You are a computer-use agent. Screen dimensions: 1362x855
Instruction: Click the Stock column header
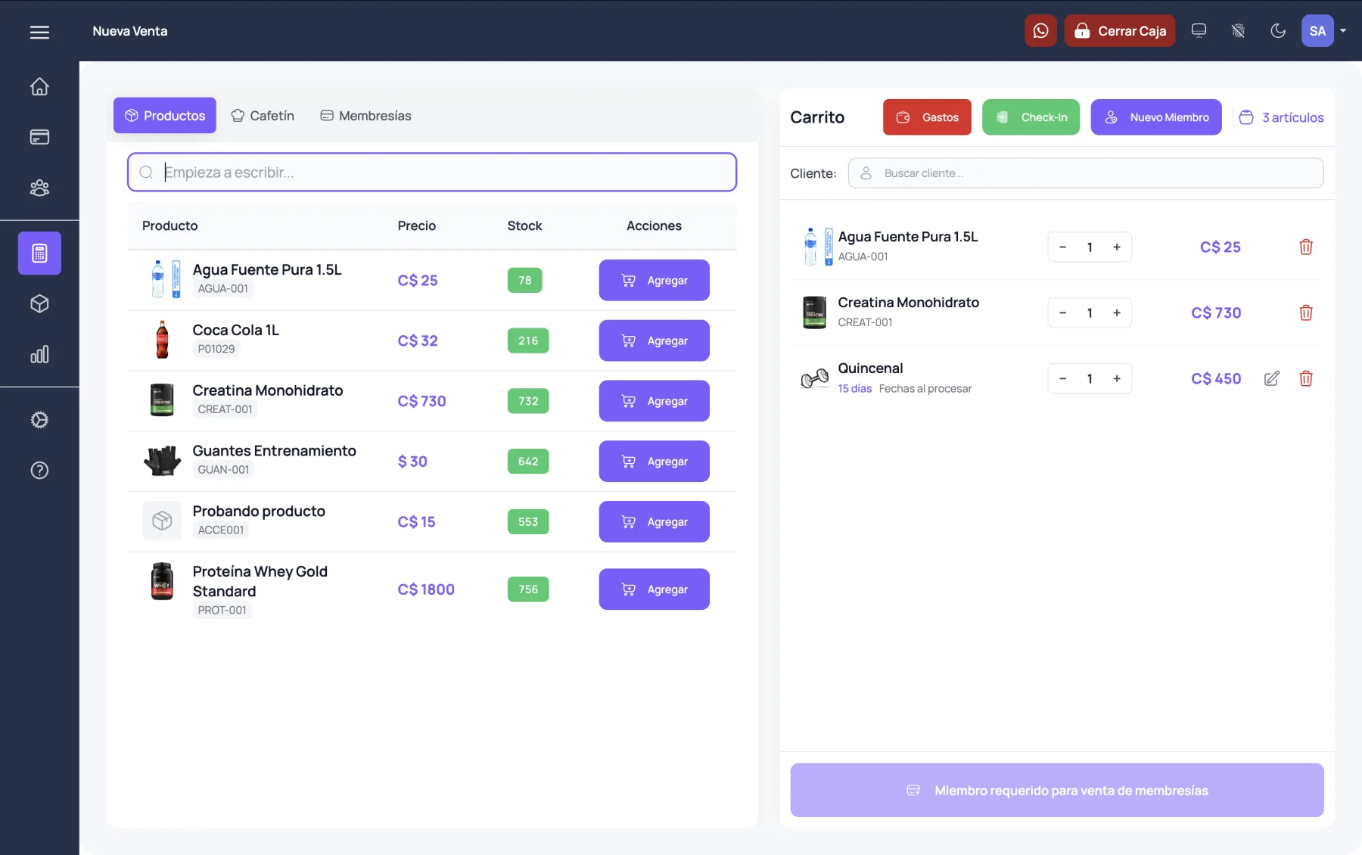click(x=524, y=225)
